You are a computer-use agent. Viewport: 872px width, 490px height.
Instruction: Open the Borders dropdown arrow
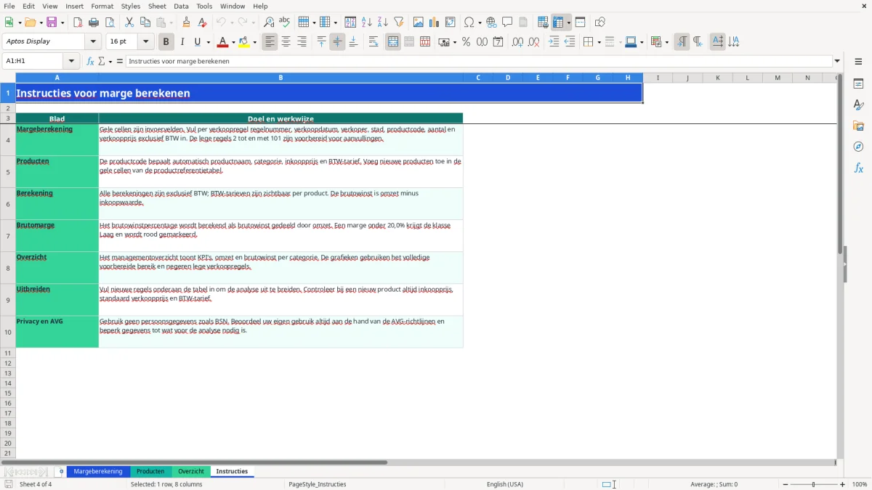coord(599,42)
